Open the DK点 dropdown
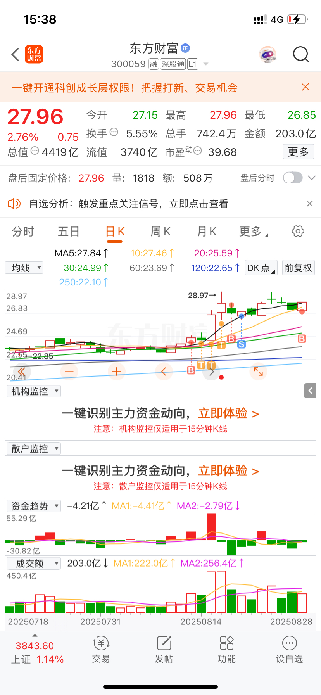Screen dimensions: 321x695 261,268
